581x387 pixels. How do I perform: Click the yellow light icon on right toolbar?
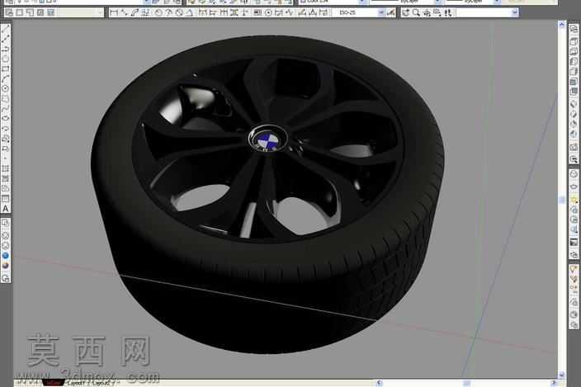574,201
